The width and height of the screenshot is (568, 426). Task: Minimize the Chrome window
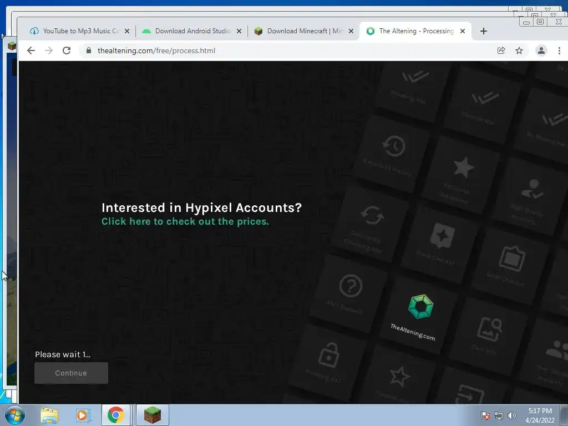526,22
